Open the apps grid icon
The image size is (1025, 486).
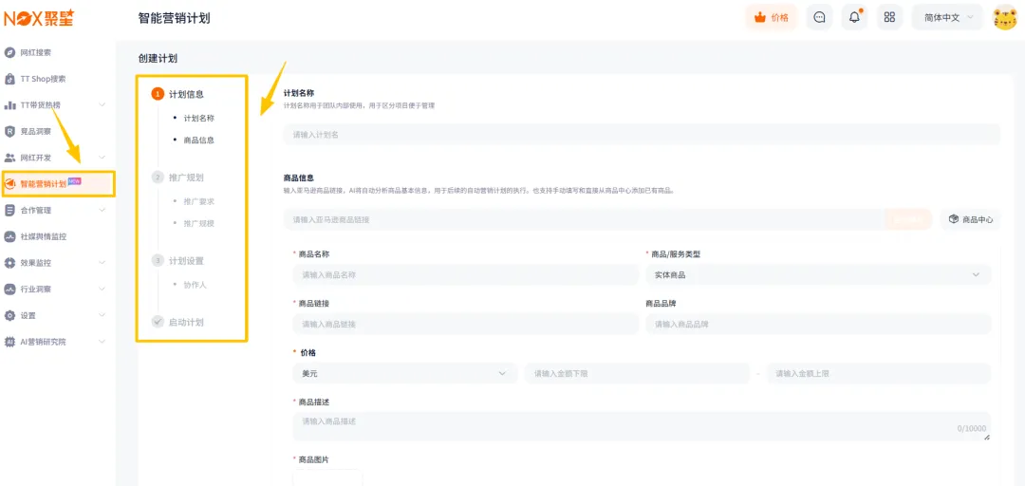(x=889, y=18)
